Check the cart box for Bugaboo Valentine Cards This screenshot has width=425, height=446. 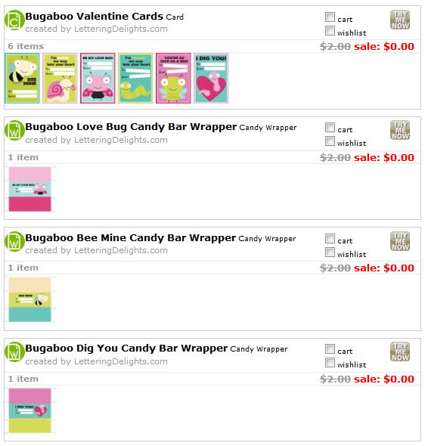click(330, 17)
